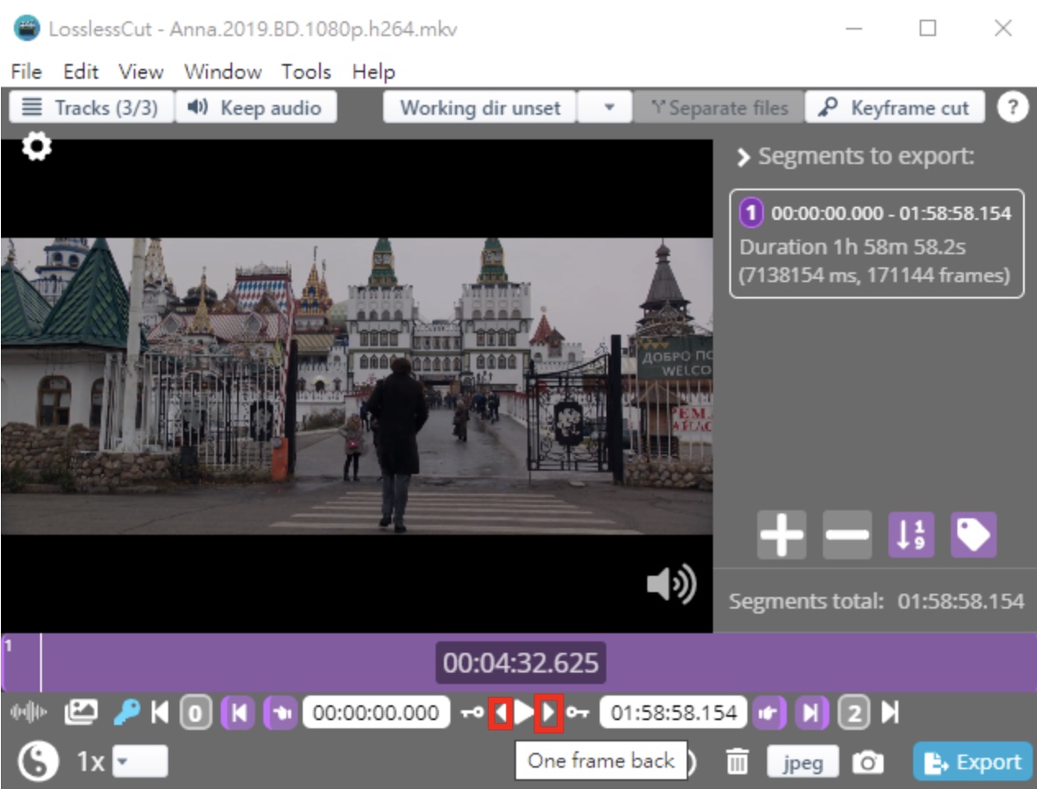Click the white playhead marker on the timeline
Screen dimensions: 1037x789
tap(41, 663)
